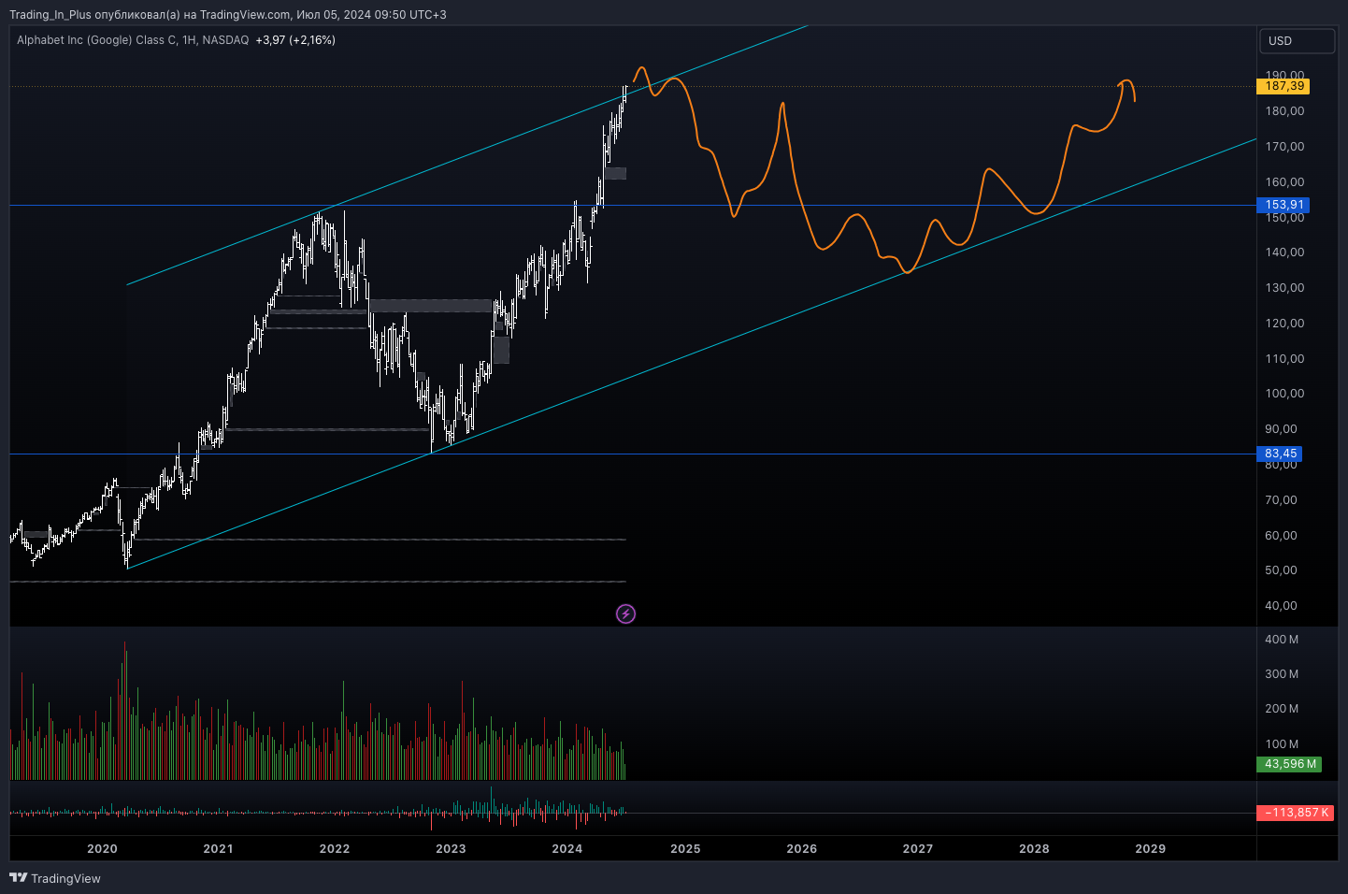Click the green 43,596 M volume label
Viewport: 1348px width, 894px height.
pos(1290,764)
